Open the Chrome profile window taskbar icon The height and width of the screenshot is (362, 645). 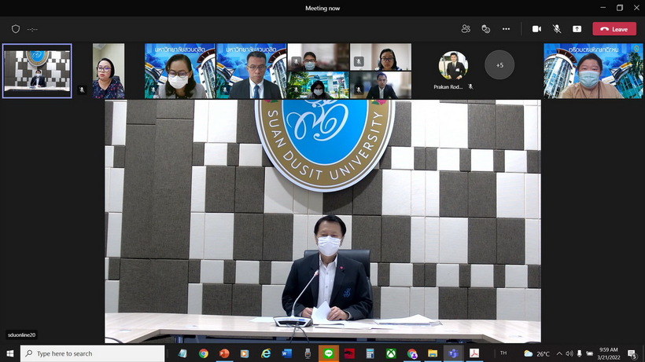click(x=411, y=353)
